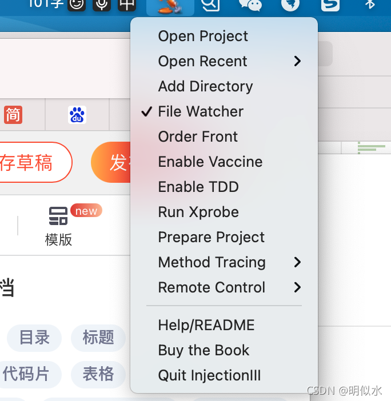This screenshot has width=391, height=401.
Task: Toggle Enable TDD menu item
Action: [x=224, y=187]
